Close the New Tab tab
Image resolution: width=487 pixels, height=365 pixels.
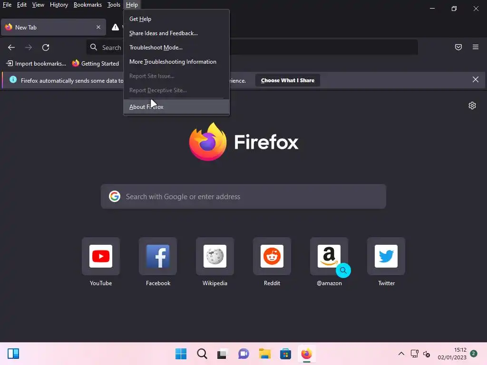(98, 27)
